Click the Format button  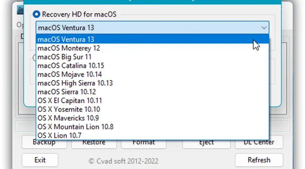(144, 144)
